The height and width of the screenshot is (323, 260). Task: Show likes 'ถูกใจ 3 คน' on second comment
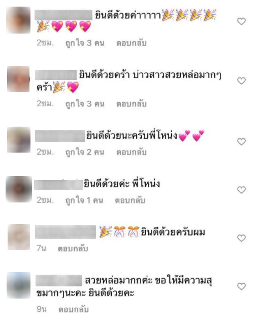85,104
